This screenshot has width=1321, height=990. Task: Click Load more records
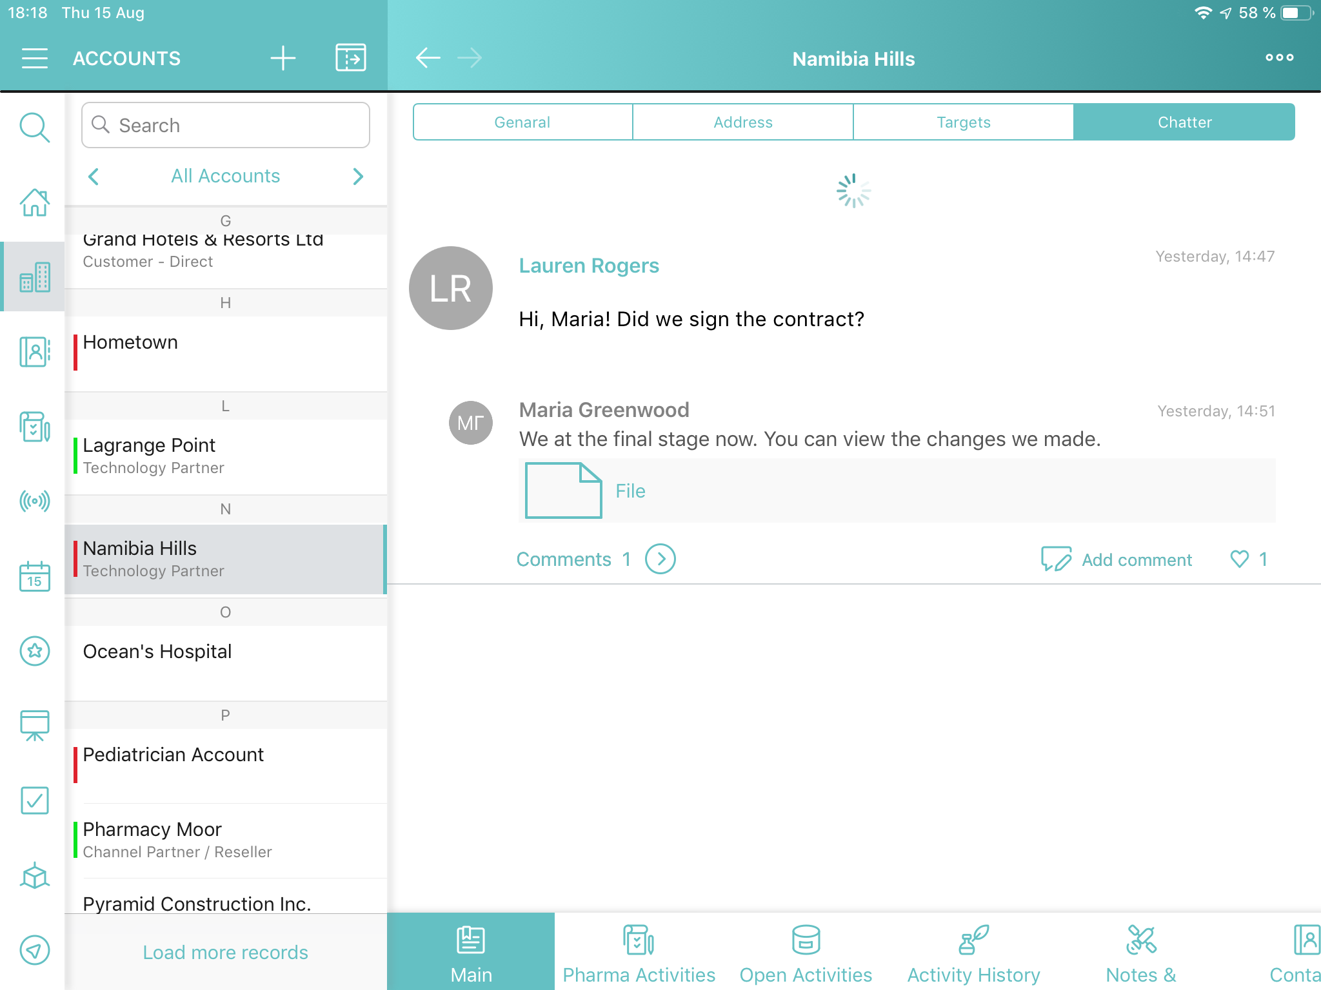225,952
